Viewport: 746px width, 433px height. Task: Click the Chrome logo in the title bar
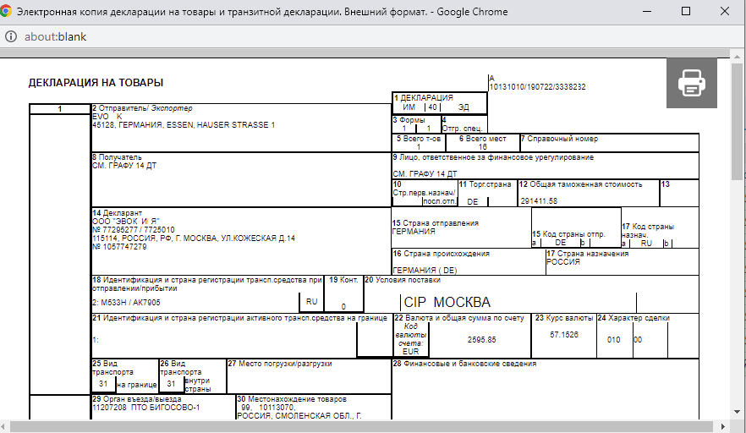click(8, 12)
